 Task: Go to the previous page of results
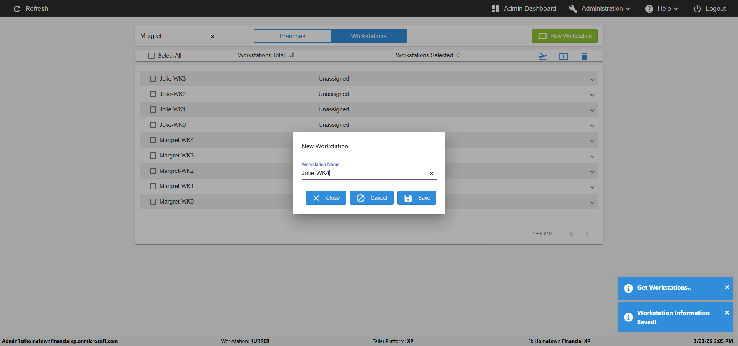point(572,234)
